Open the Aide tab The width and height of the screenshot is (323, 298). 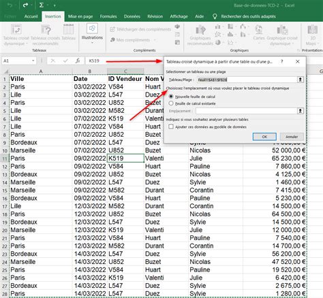click(199, 16)
